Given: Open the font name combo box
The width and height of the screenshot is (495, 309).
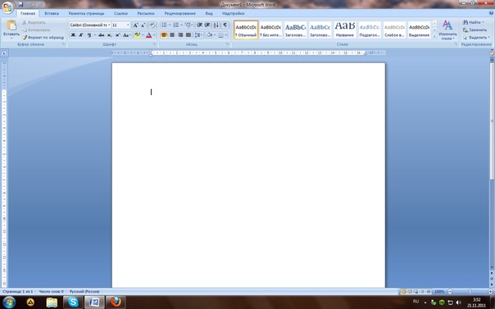Looking at the screenshot, I should (x=90, y=25).
